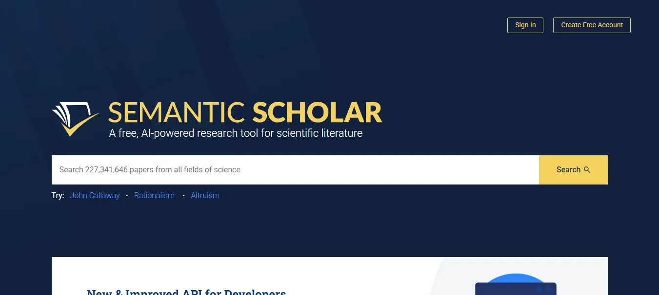
Task: Click inside the paper search input field
Action: [293, 169]
